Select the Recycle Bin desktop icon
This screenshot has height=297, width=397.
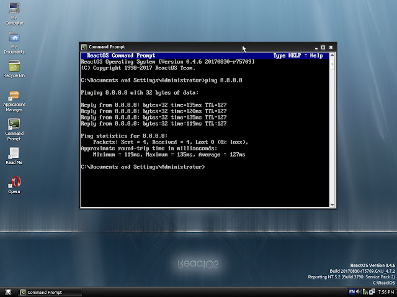[x=14, y=69]
